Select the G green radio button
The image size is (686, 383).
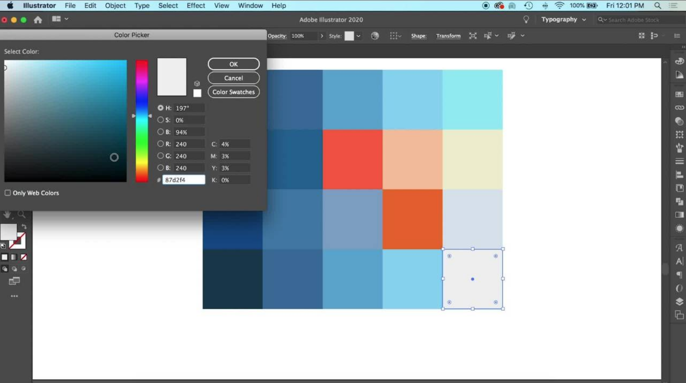[160, 155]
